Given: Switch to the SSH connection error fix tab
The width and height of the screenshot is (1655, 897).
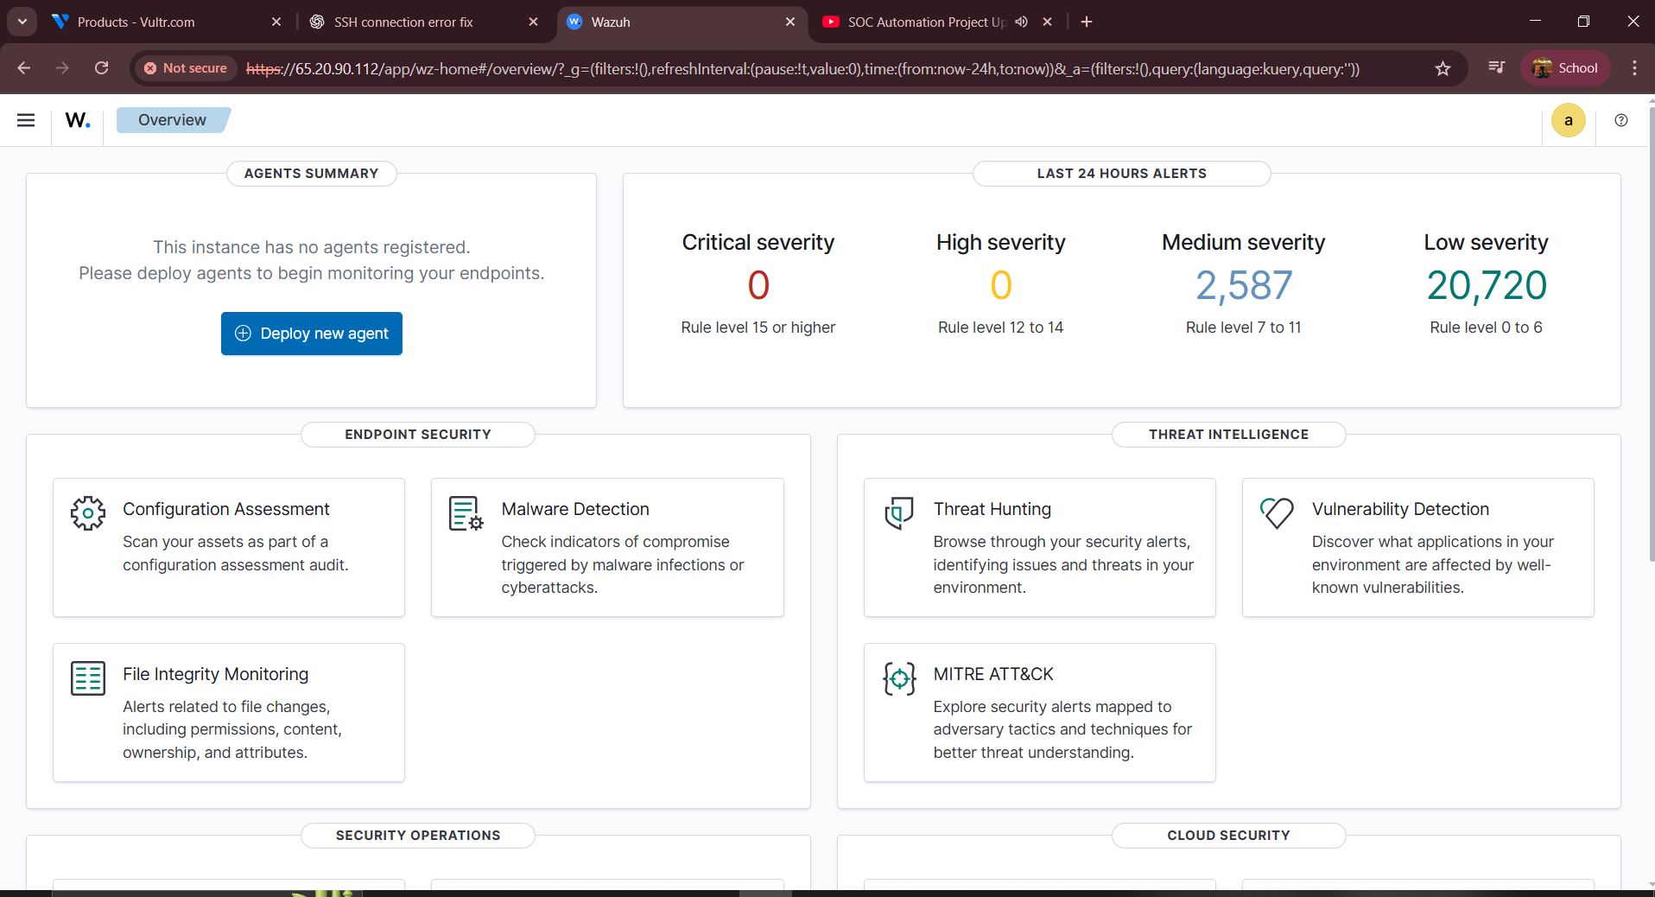Looking at the screenshot, I should [403, 22].
